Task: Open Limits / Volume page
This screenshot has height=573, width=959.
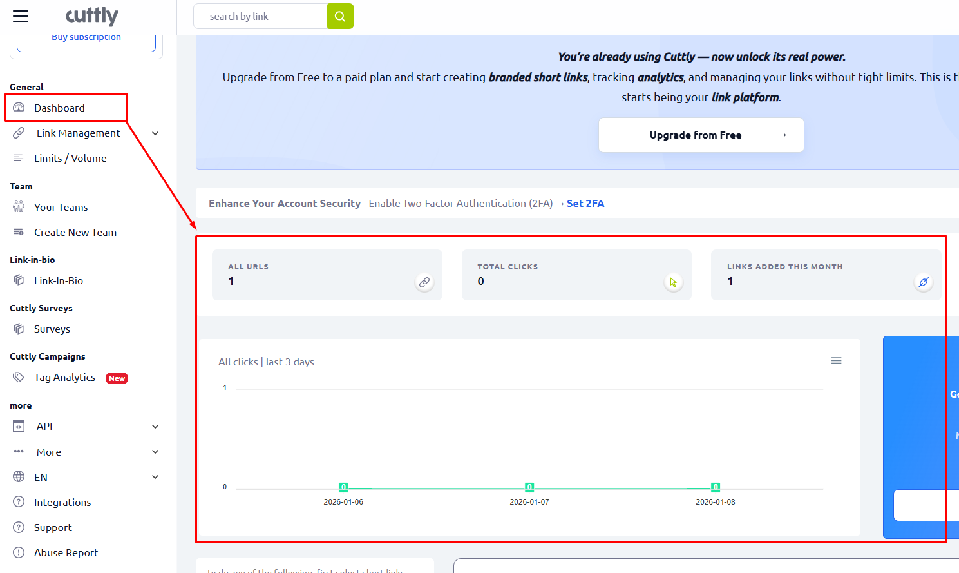Action: pyautogui.click(x=70, y=158)
